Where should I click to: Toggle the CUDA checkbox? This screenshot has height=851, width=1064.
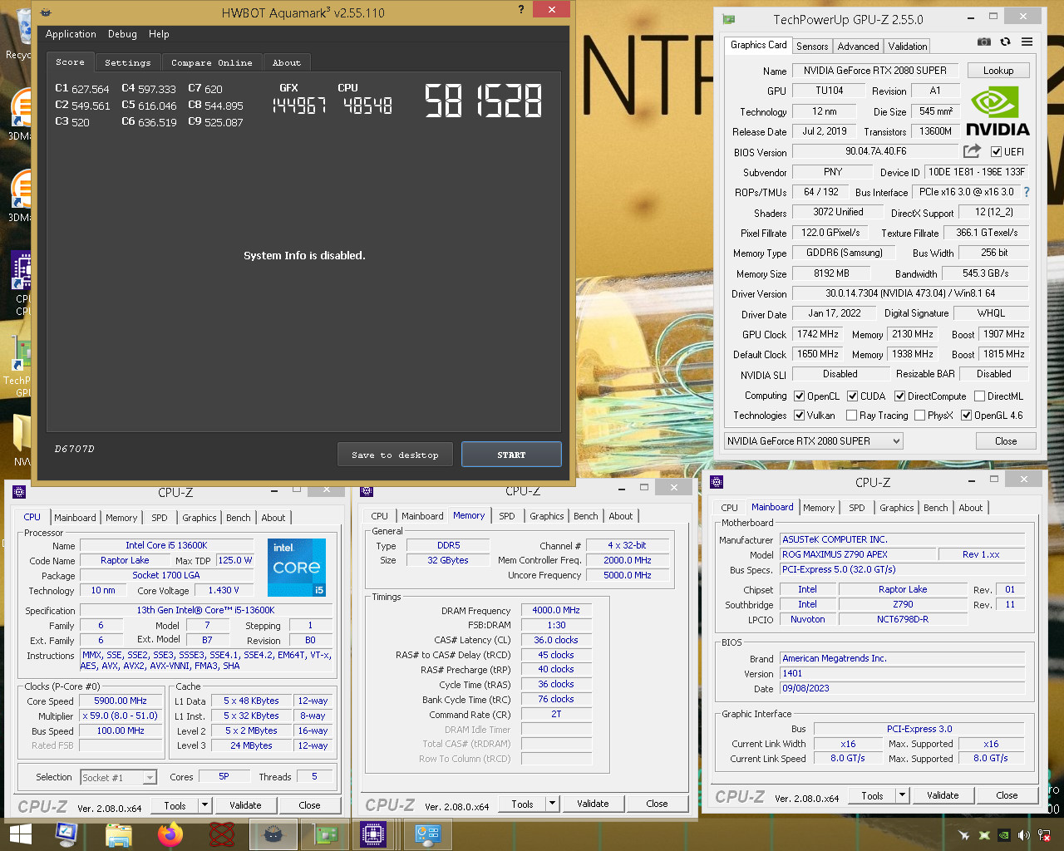[x=852, y=396]
